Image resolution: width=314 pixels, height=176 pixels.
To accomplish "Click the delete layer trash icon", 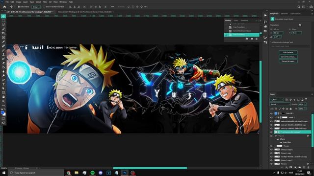I will click(x=309, y=167).
